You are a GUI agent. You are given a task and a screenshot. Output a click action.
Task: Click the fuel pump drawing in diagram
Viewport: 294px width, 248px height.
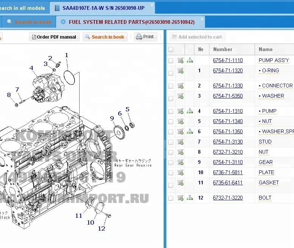coord(48,88)
